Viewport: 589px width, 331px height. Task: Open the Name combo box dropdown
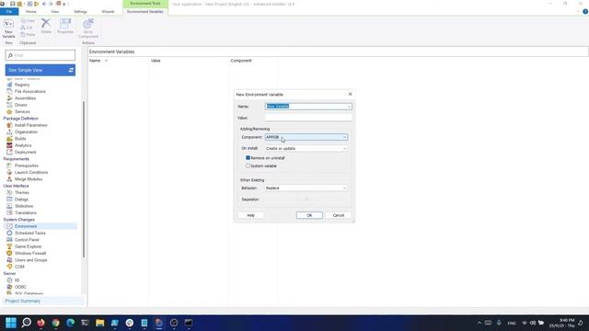[349, 107]
